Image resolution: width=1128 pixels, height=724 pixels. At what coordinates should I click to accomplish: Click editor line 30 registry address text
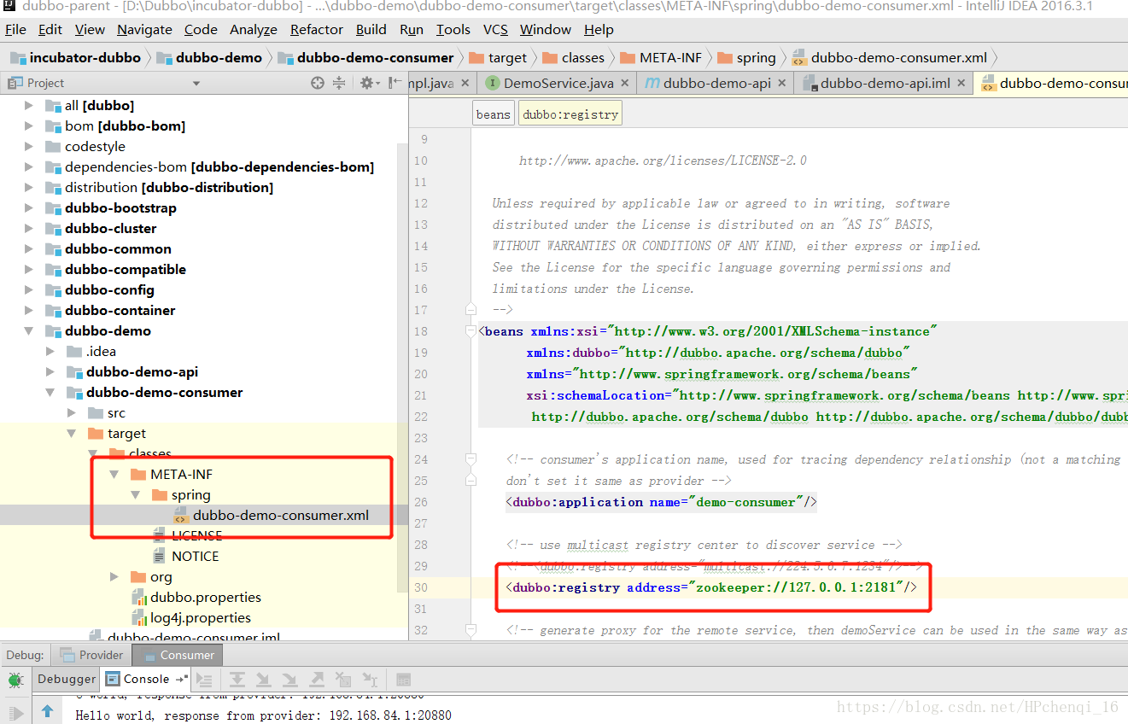click(711, 587)
